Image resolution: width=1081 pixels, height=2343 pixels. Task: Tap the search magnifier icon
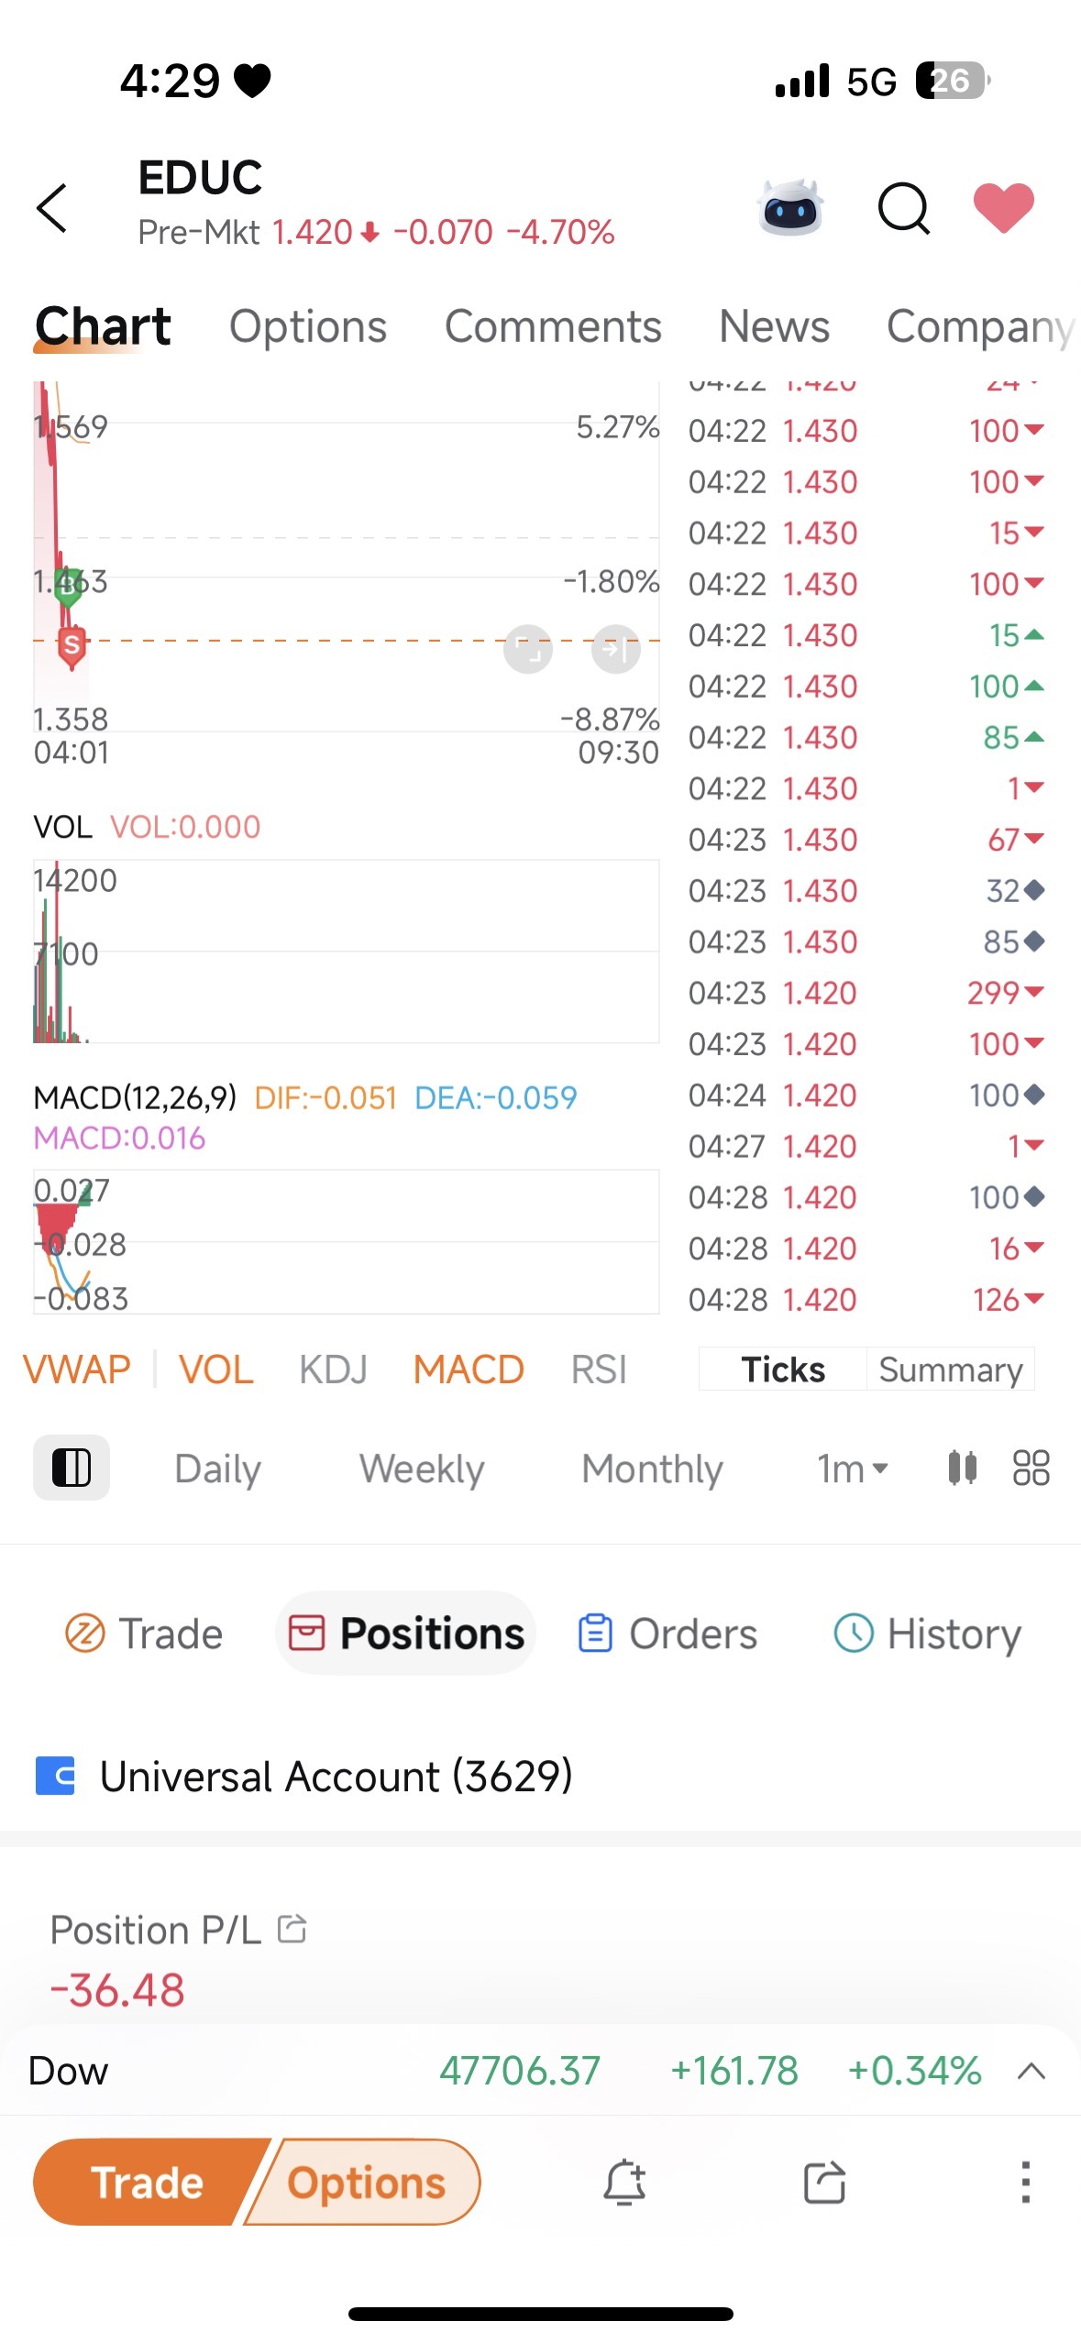[904, 208]
